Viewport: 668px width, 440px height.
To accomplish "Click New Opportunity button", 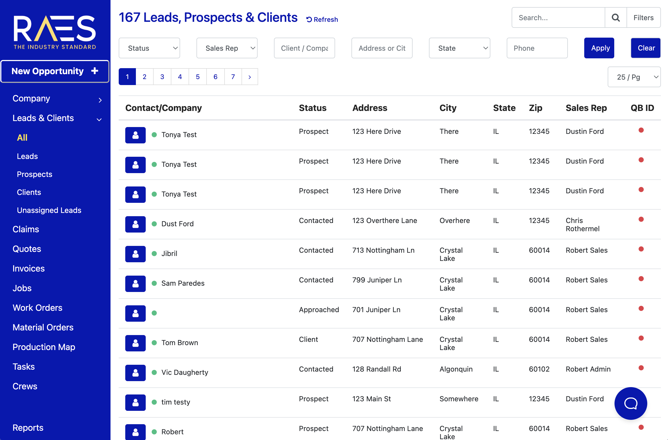I will (55, 71).
